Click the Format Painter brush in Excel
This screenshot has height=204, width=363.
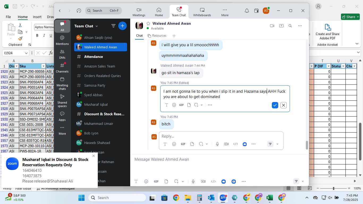tap(20, 39)
